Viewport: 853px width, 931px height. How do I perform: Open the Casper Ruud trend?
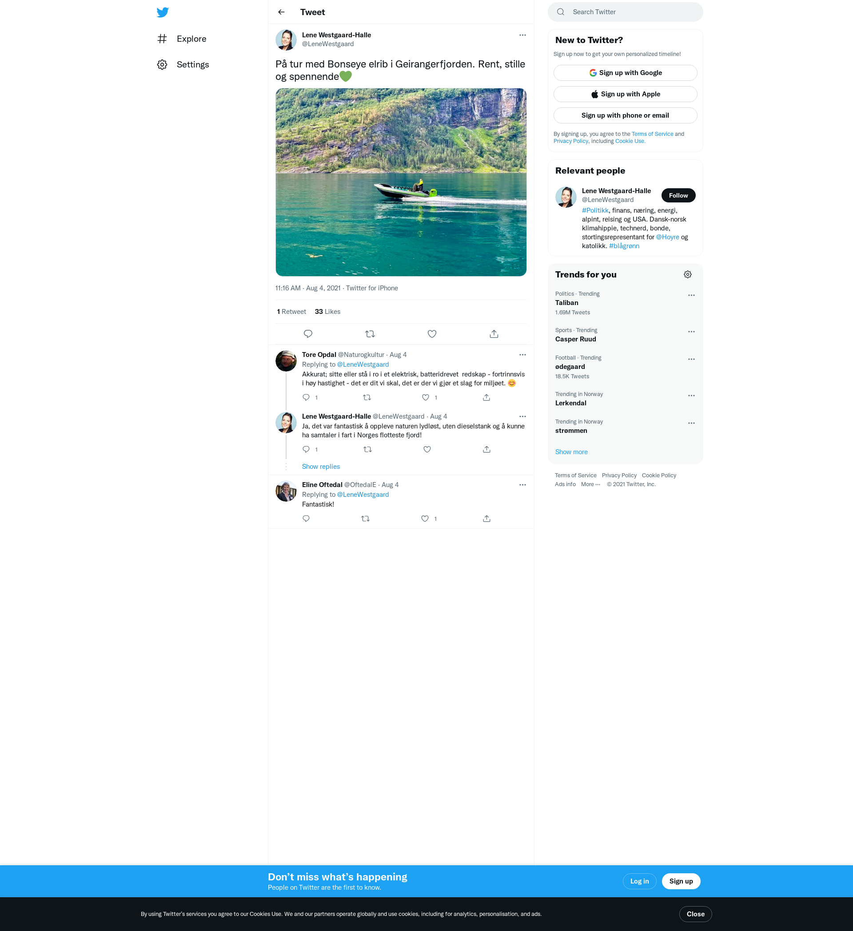(625, 335)
